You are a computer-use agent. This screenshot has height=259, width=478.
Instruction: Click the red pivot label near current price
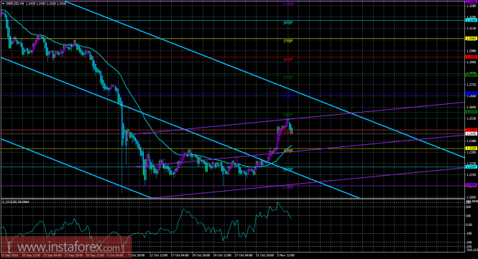tap(288, 133)
